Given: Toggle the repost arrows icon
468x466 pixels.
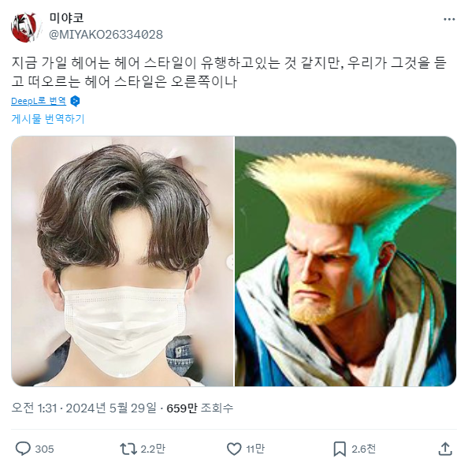Looking at the screenshot, I should (x=128, y=449).
